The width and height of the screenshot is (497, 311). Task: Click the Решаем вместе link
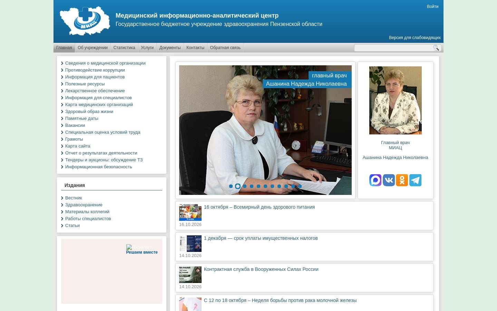click(x=142, y=252)
